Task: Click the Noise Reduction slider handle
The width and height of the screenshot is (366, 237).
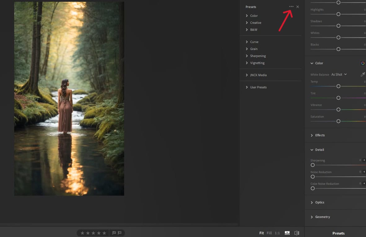Action: [313, 177]
